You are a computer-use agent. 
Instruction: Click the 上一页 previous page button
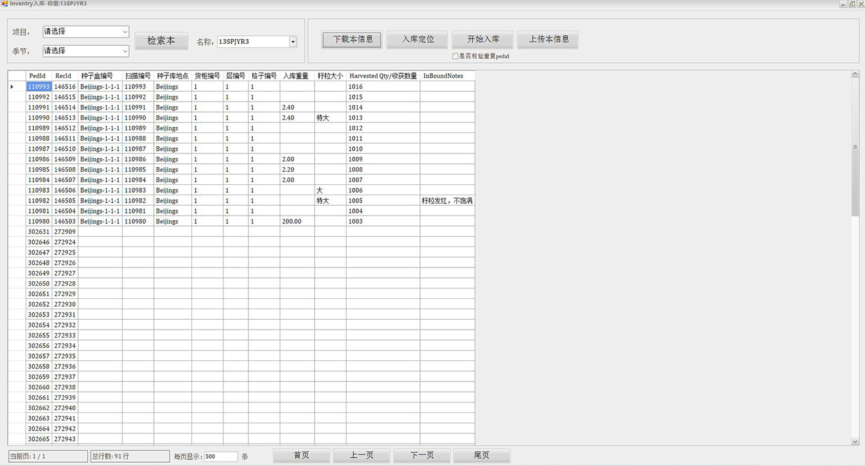point(362,455)
